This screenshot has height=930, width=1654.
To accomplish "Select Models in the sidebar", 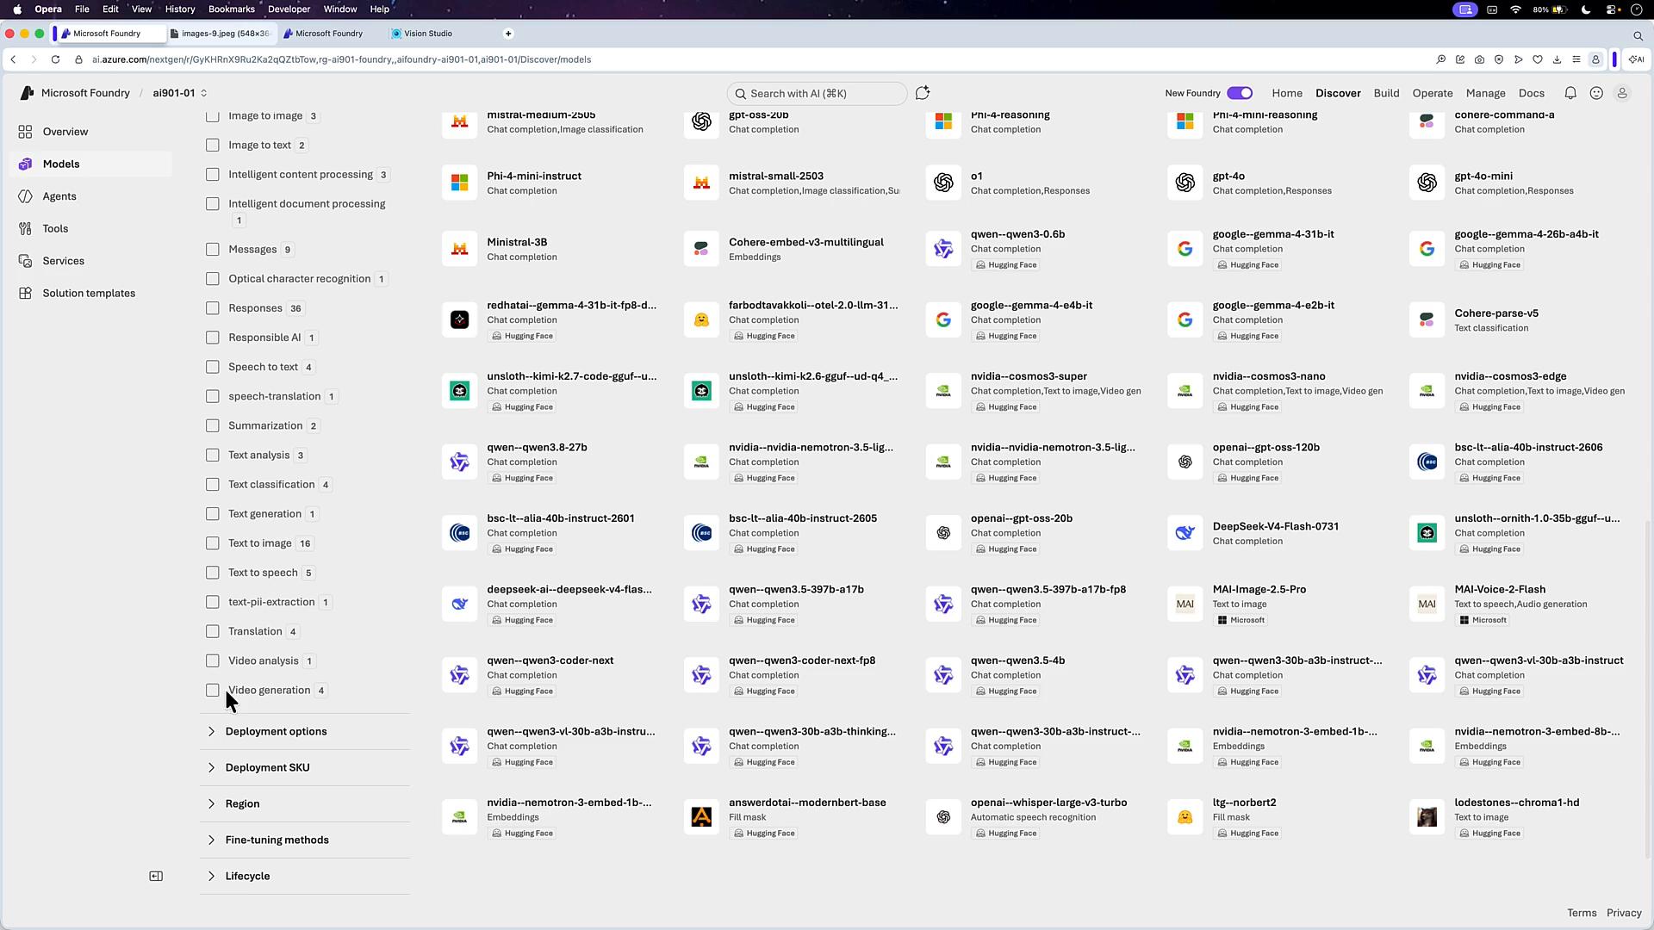I will pyautogui.click(x=90, y=164).
